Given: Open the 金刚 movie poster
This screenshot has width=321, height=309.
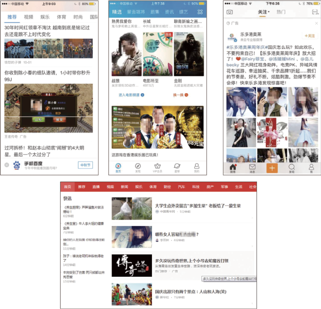Looking at the screenshot, I should pyautogui.click(x=189, y=54).
